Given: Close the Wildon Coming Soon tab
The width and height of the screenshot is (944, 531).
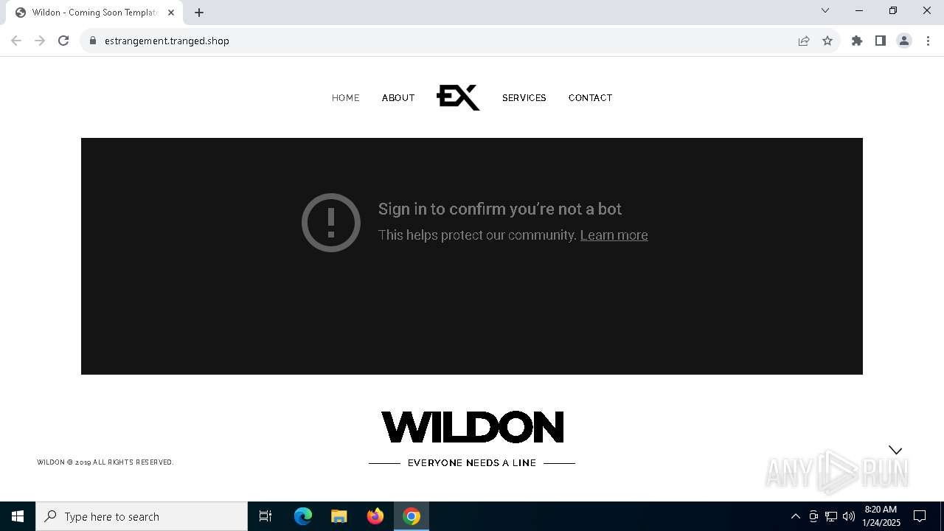Looking at the screenshot, I should tap(171, 13).
